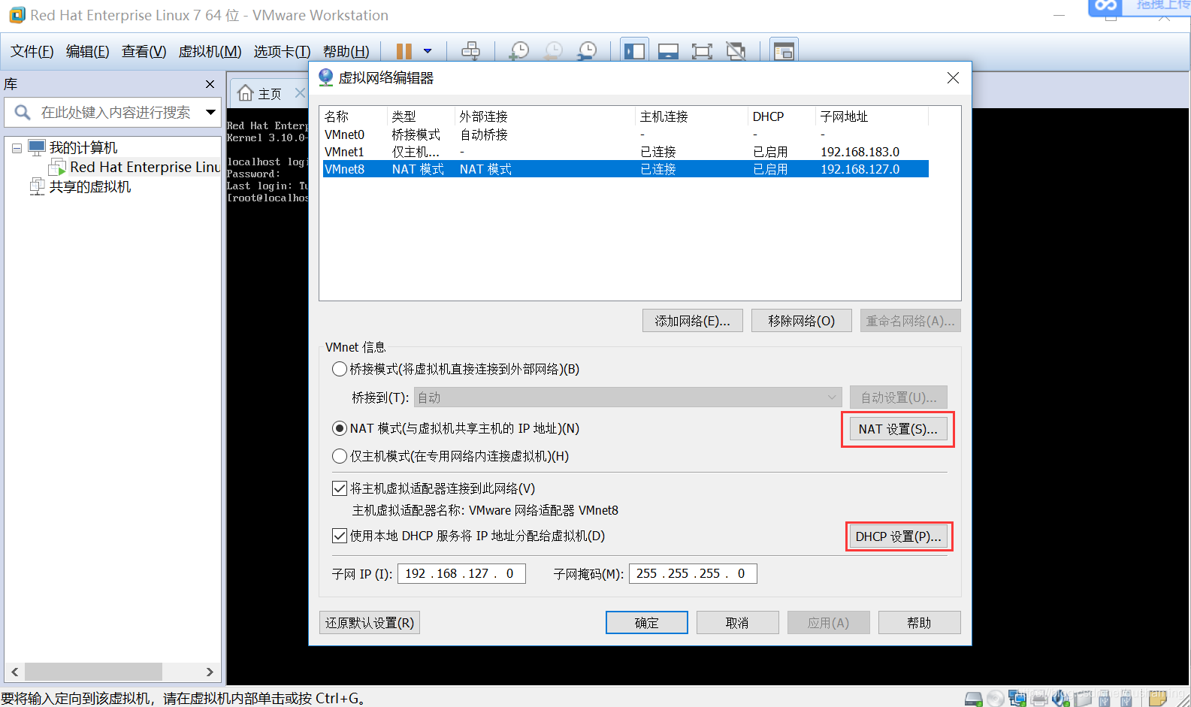This screenshot has height=707, width=1191.
Task: Click the 移除网络(O) button
Action: click(x=801, y=321)
